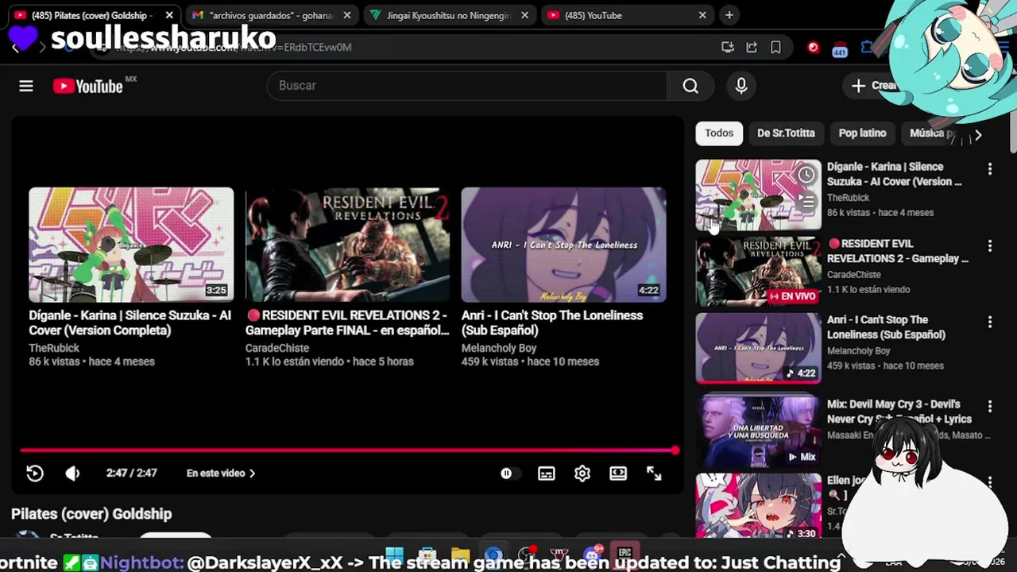Open sidebar title Mix: Devil May Cry 3
The image size is (1017, 572).
point(899,412)
